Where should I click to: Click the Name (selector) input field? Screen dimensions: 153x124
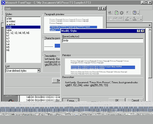tap(103, 41)
